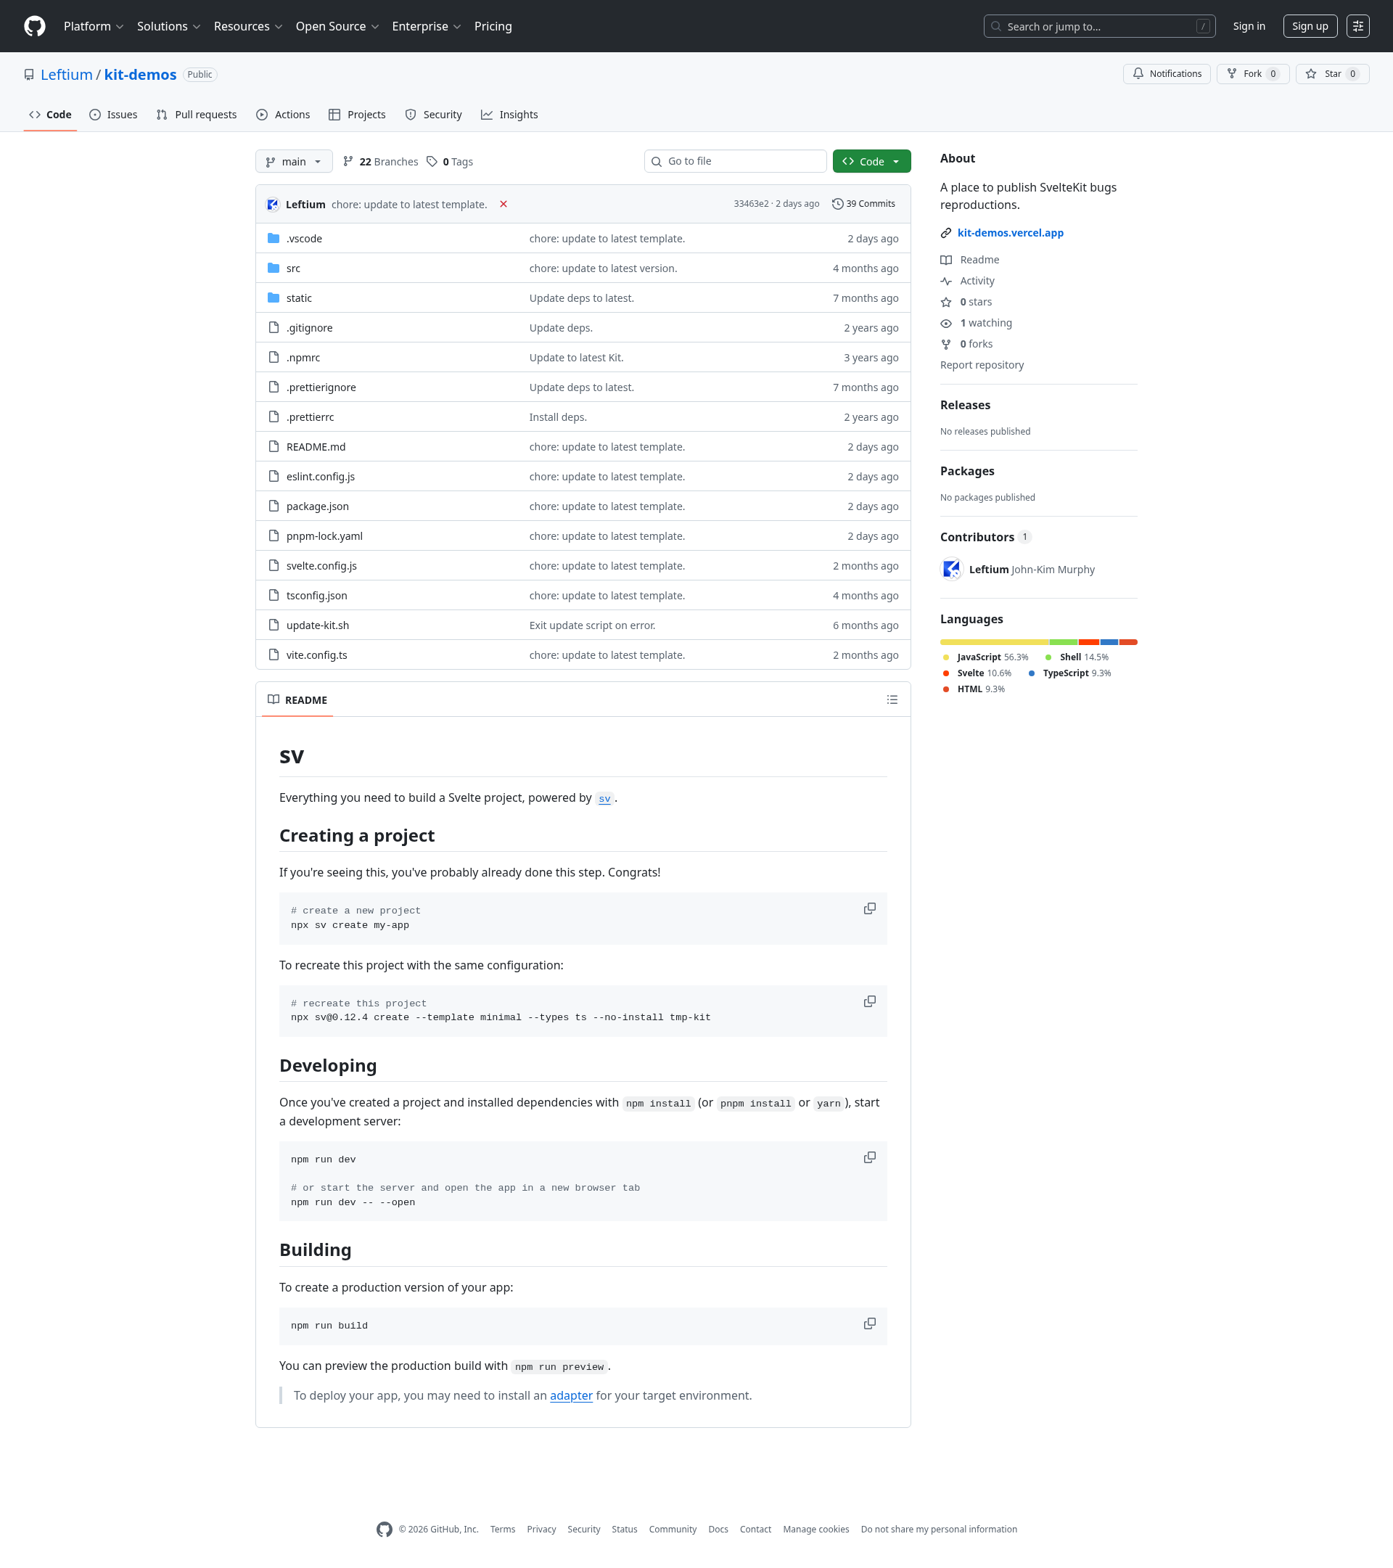Screen dimensions: 1393x1568
Task: Open the svelte.config.js file
Action: coord(321,566)
